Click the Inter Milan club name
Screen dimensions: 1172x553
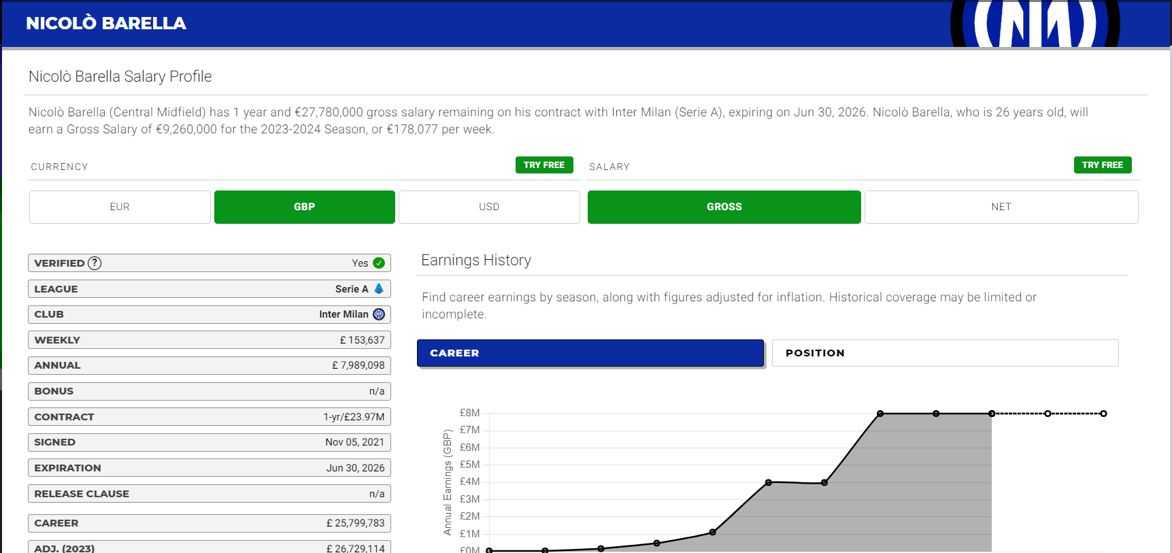(x=344, y=314)
